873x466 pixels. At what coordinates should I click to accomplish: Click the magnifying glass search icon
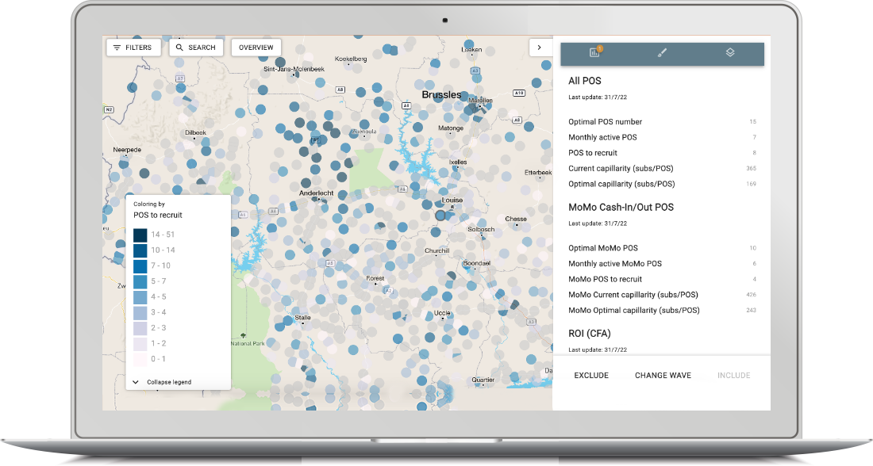179,48
